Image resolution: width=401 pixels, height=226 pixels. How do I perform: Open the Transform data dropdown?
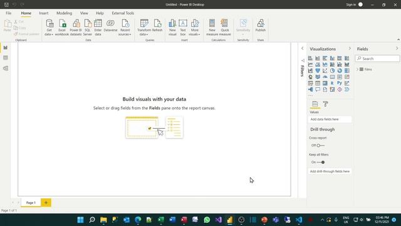144,28
